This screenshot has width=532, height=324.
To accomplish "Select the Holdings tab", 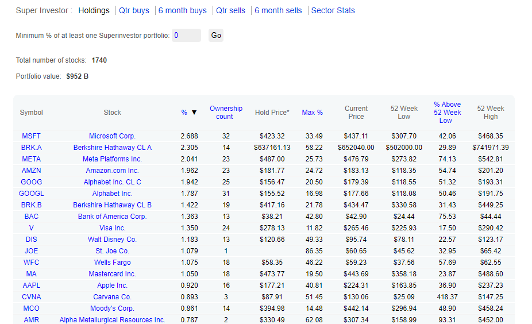I will click(x=94, y=10).
